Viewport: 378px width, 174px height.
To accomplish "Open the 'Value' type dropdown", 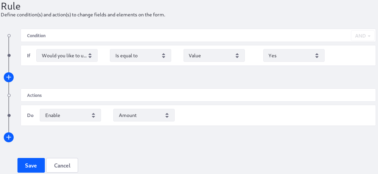I will click(x=214, y=56).
